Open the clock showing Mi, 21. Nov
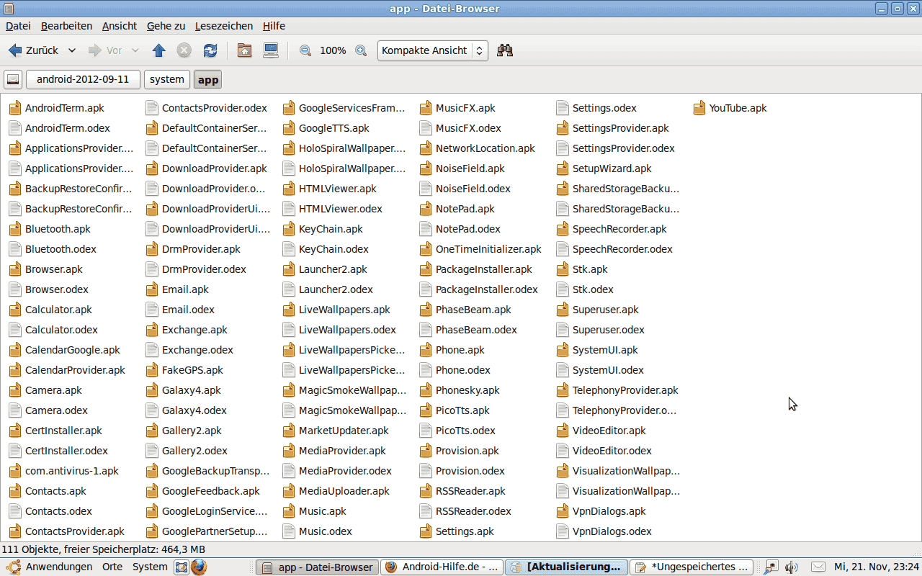Image resolution: width=922 pixels, height=576 pixels. tap(877, 567)
